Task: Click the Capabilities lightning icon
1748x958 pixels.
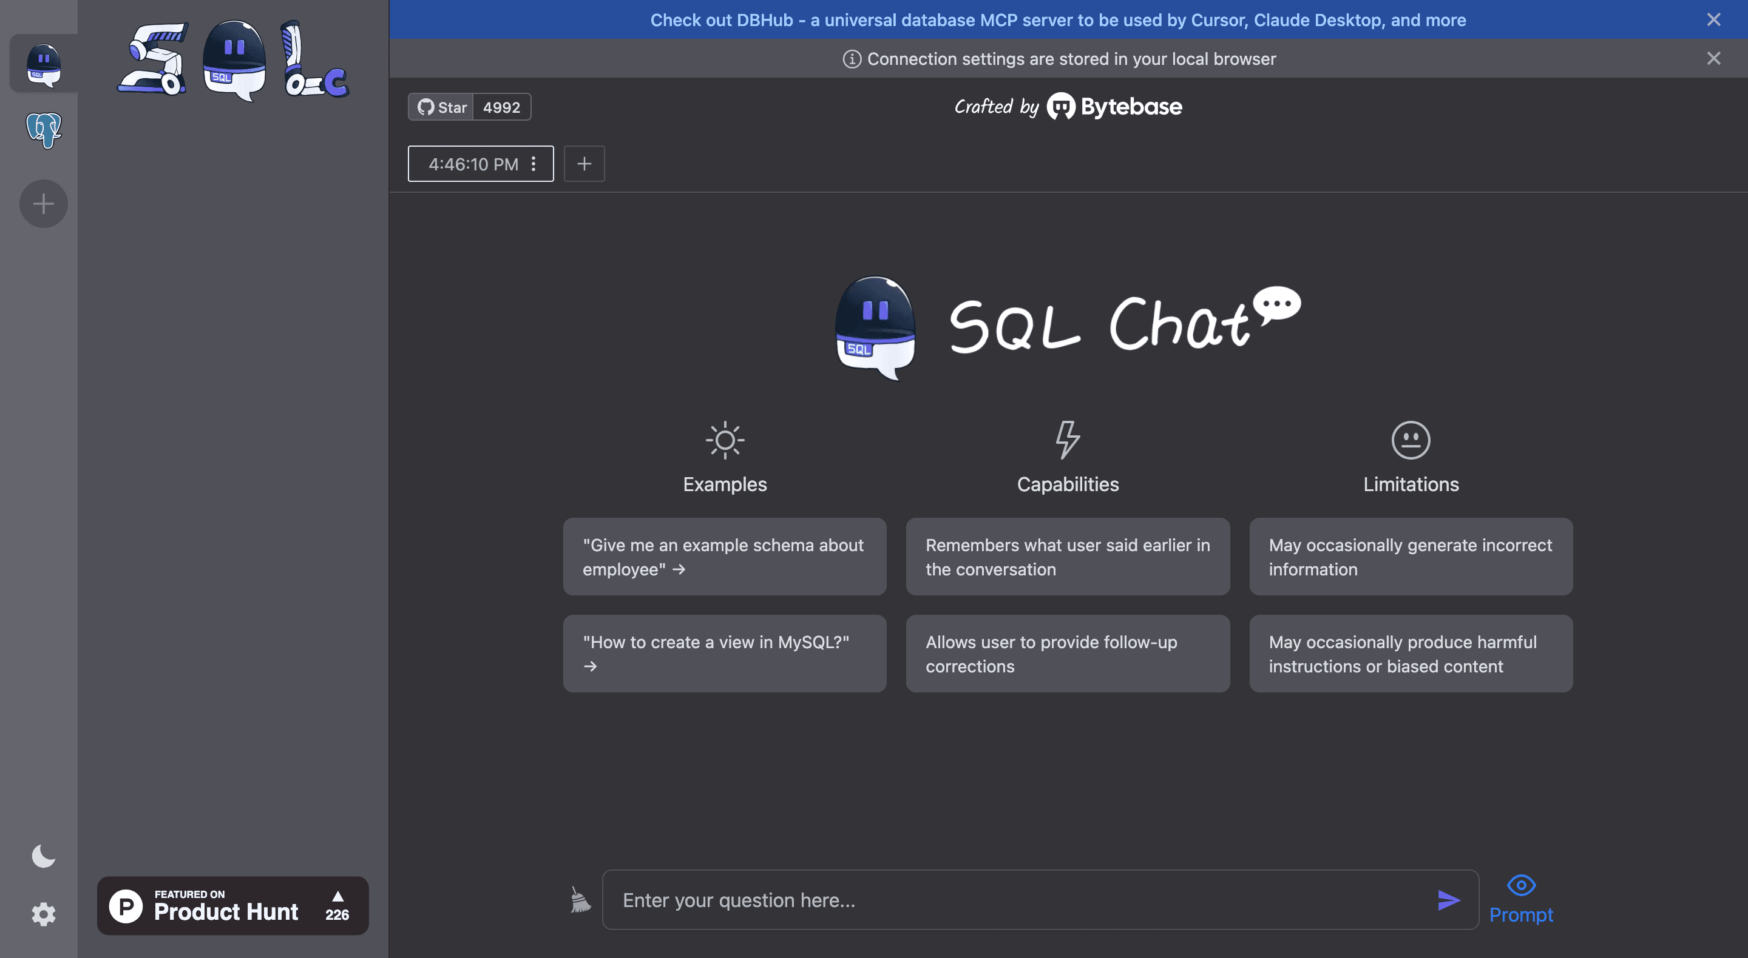Action: (x=1068, y=440)
